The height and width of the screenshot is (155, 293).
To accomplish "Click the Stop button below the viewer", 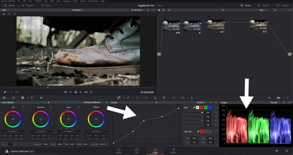I will tap(76, 92).
